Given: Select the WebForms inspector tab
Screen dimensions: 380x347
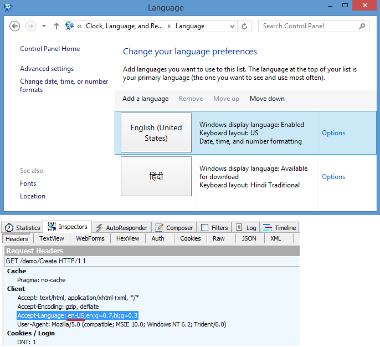Looking at the screenshot, I should [90, 238].
